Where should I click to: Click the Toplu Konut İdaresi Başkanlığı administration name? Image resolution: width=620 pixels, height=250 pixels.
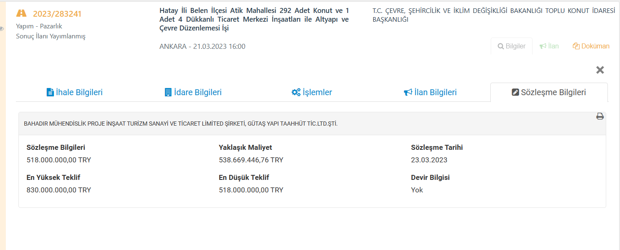pos(490,15)
